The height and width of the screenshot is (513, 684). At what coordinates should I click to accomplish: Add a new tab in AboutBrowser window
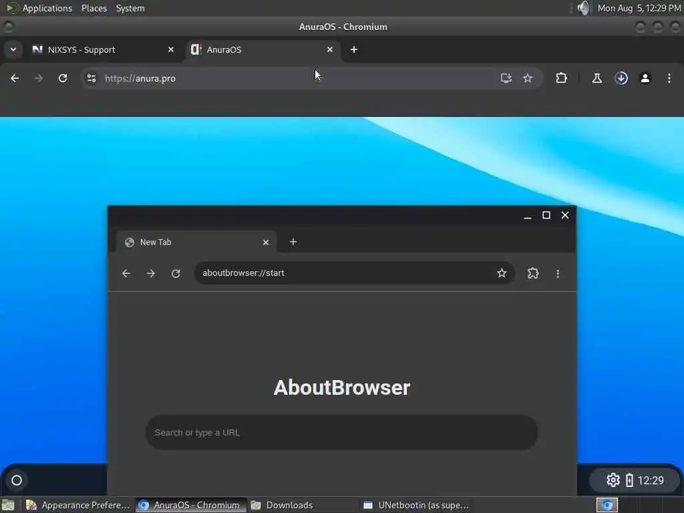click(293, 242)
